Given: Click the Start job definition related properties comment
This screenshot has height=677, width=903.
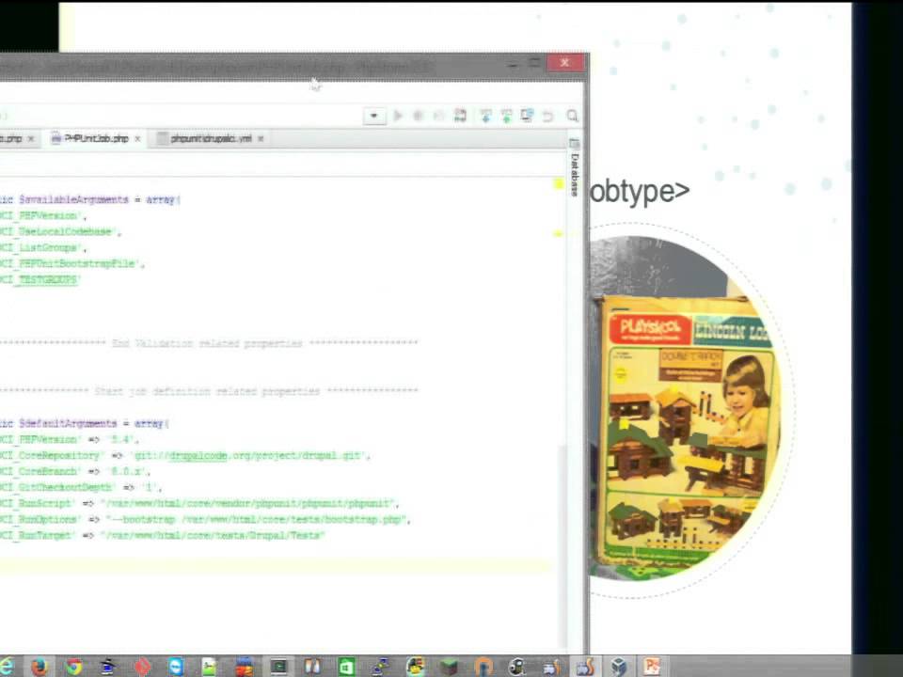Looking at the screenshot, I should click(209, 391).
